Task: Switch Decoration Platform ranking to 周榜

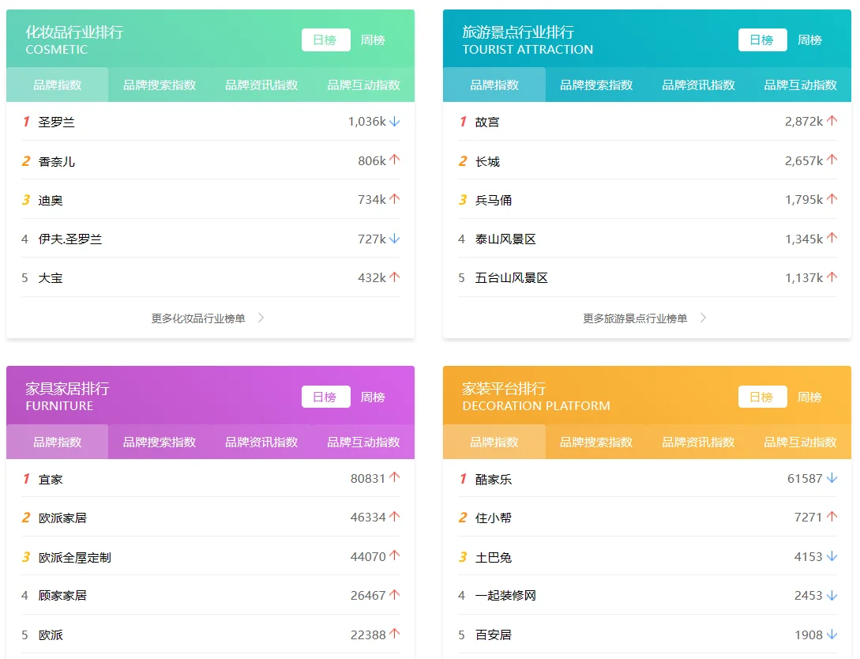Action: (809, 397)
